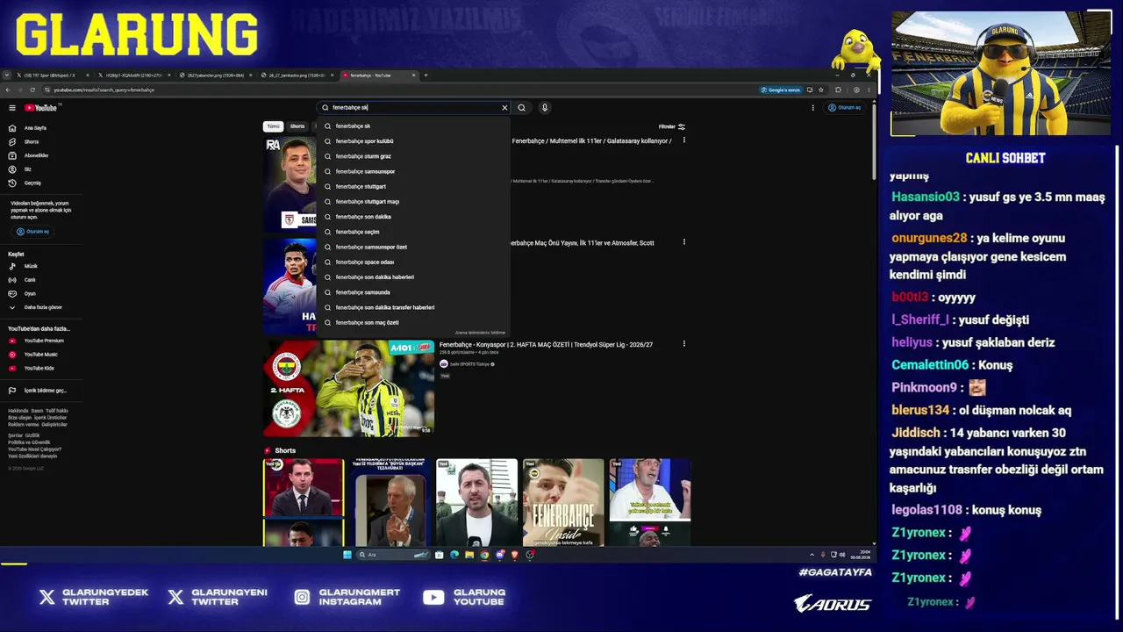1123x632 pixels.
Task: Open YouTube Music from the sidebar
Action: tap(39, 355)
